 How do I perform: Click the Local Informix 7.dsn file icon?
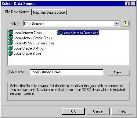click(10, 33)
